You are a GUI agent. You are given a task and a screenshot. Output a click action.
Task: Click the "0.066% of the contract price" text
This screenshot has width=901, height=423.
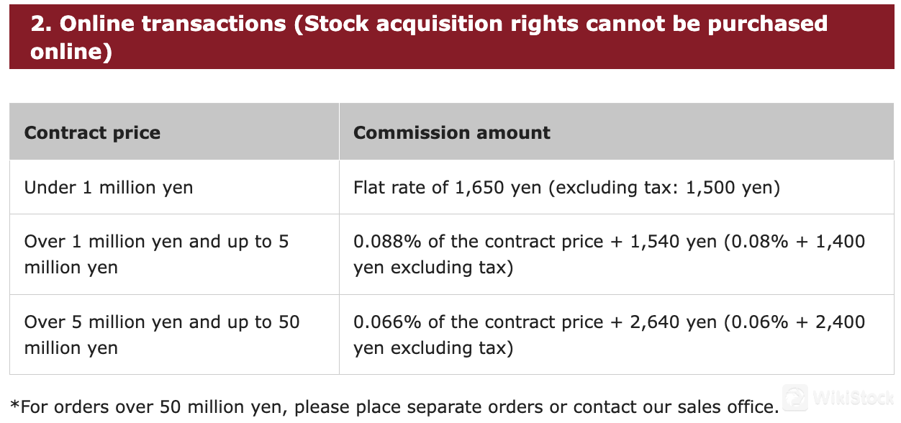(478, 322)
